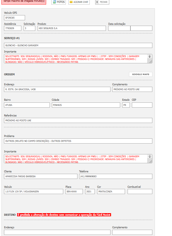Close the form with FECHAR
Screen dimensions: 172x236
coord(102,2)
